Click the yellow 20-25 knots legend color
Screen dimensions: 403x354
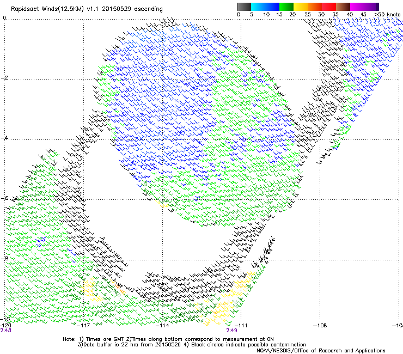tap(301, 7)
